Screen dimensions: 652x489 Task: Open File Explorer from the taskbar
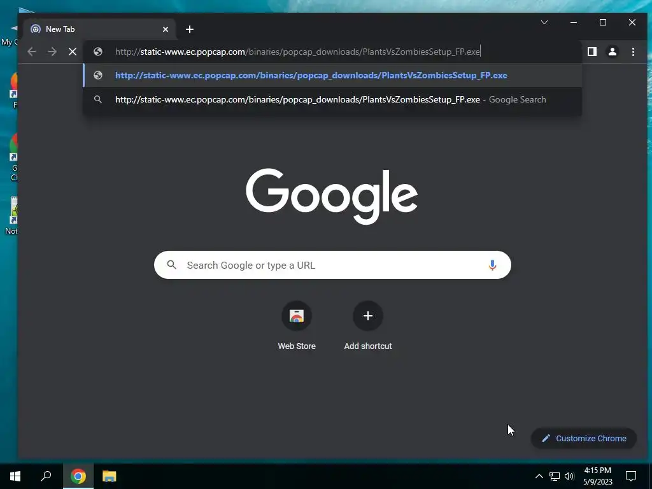(110, 476)
